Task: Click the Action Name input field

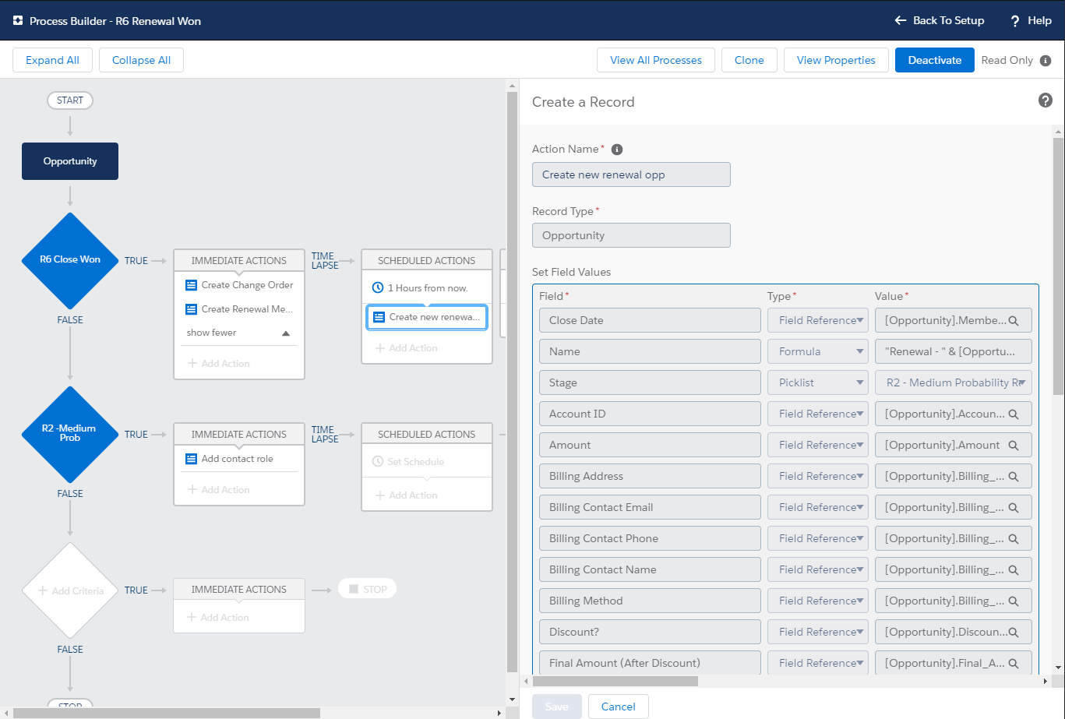Action: [x=631, y=174]
